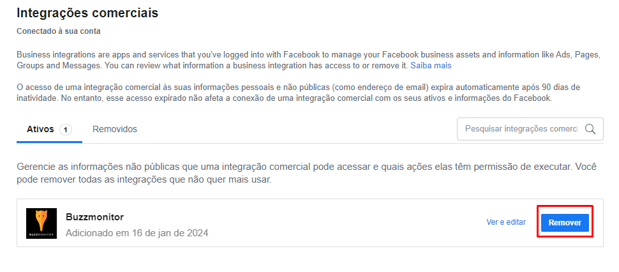Remove the Buzzmonitor integration
The width and height of the screenshot is (619, 272).
pos(565,222)
